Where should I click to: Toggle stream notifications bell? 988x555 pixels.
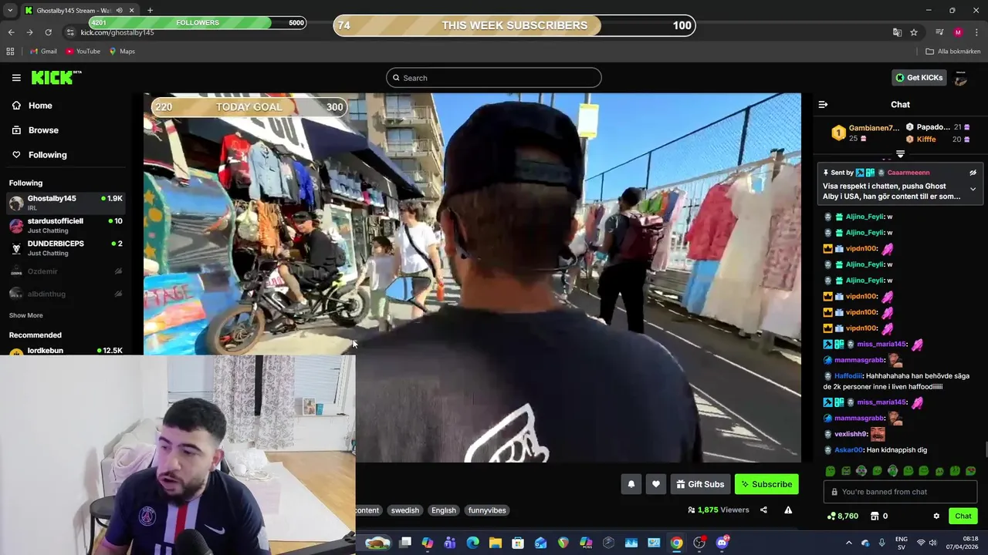tap(631, 484)
